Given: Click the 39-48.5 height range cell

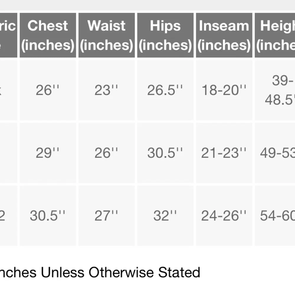Looking at the screenshot, I should coord(275,90).
